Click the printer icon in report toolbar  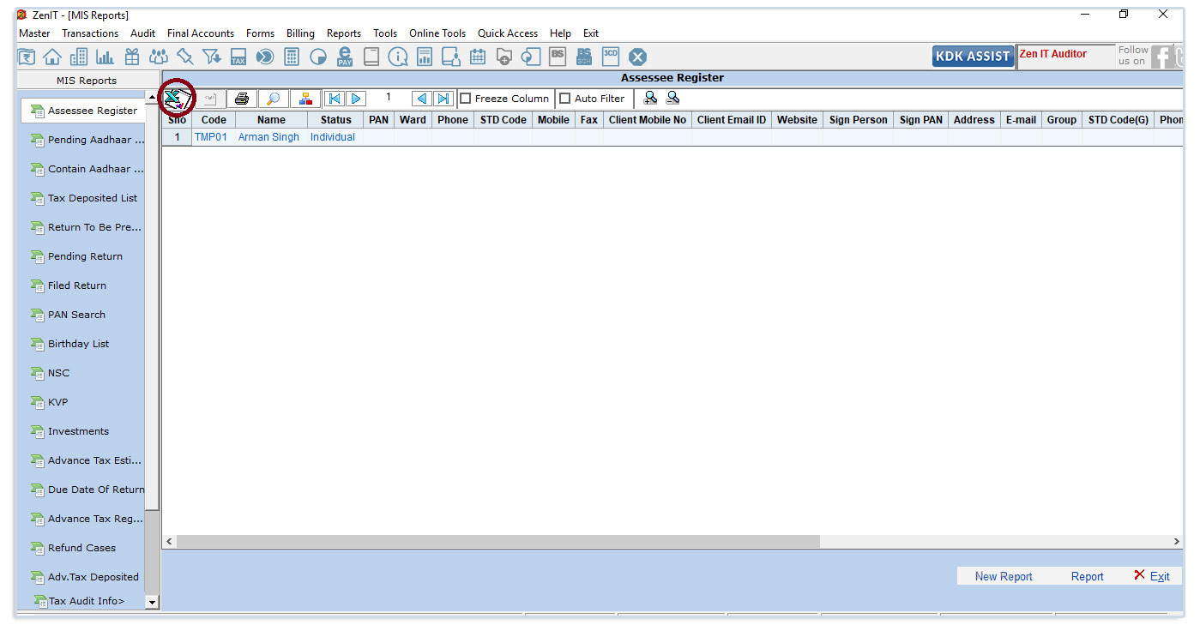pyautogui.click(x=242, y=99)
